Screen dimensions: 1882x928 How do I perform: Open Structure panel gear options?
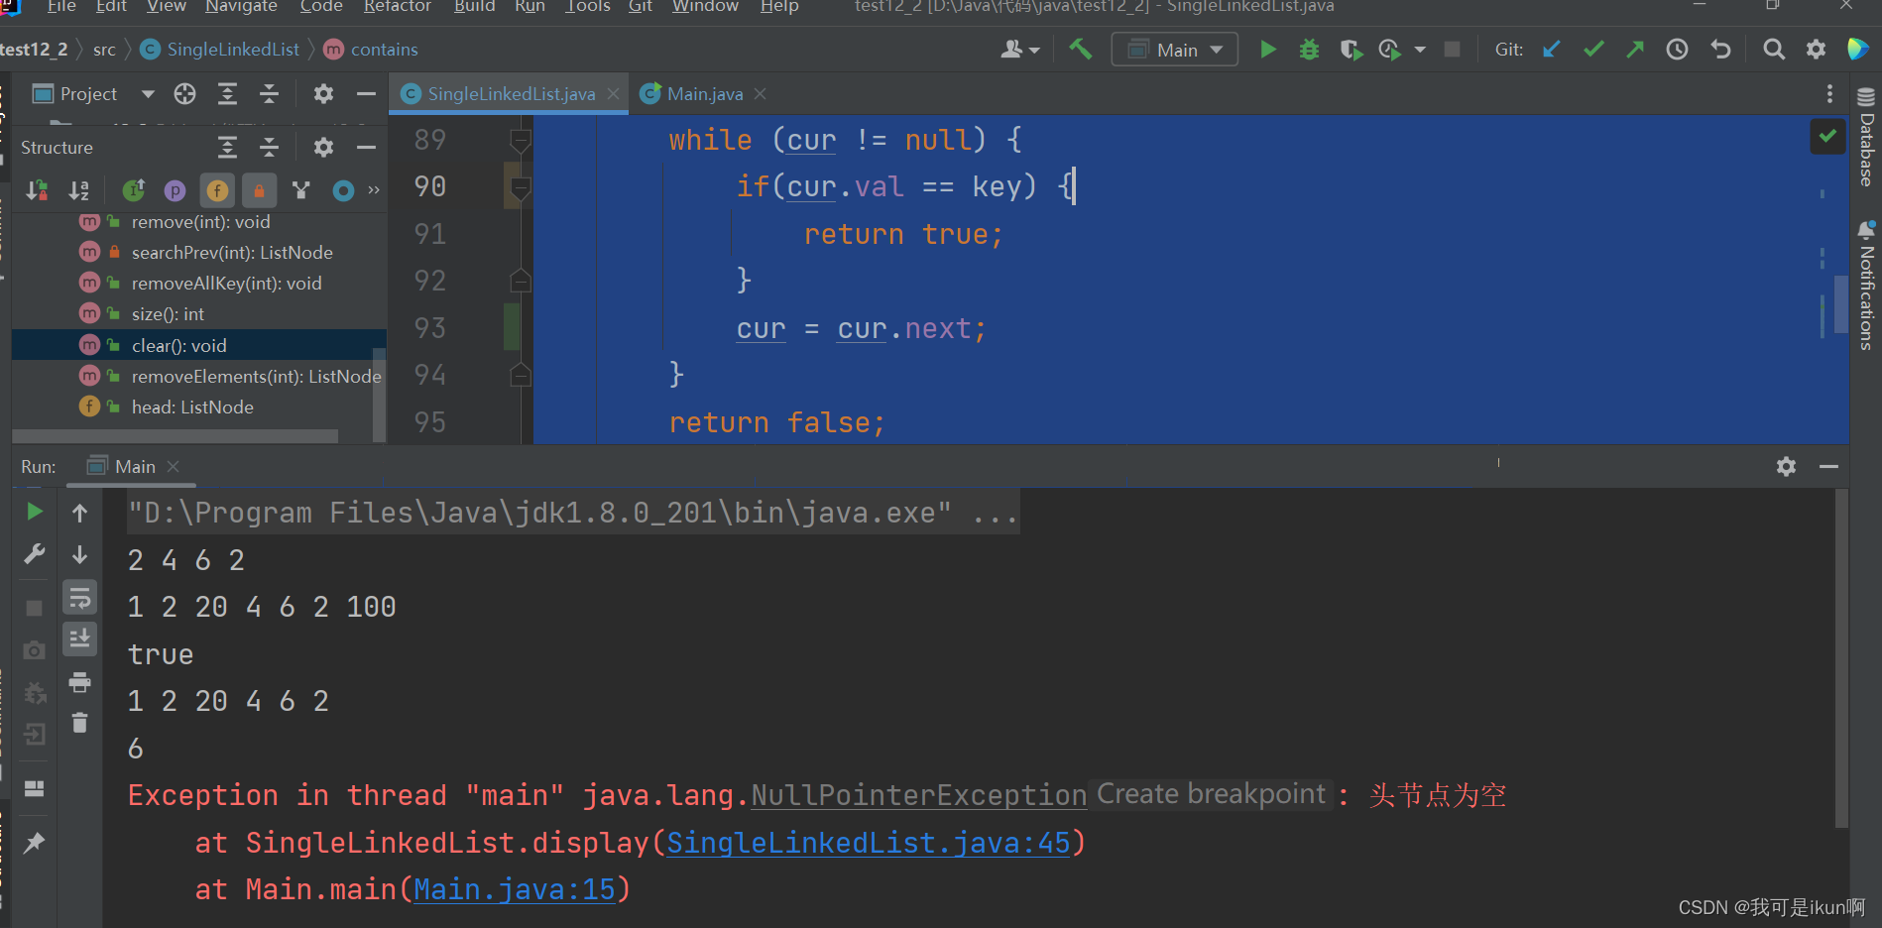[323, 148]
